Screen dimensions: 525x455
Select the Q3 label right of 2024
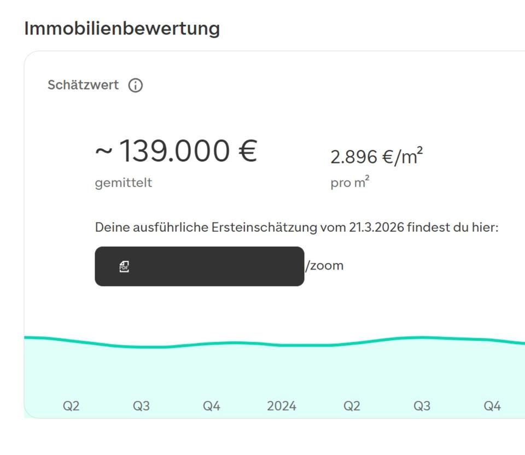tap(422, 406)
